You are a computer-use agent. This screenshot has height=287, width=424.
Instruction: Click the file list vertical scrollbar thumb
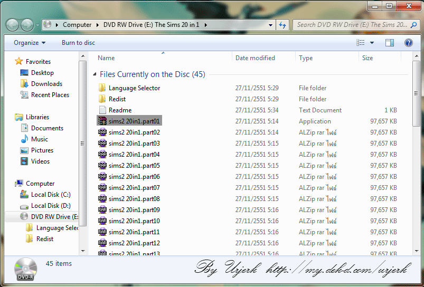[416, 93]
